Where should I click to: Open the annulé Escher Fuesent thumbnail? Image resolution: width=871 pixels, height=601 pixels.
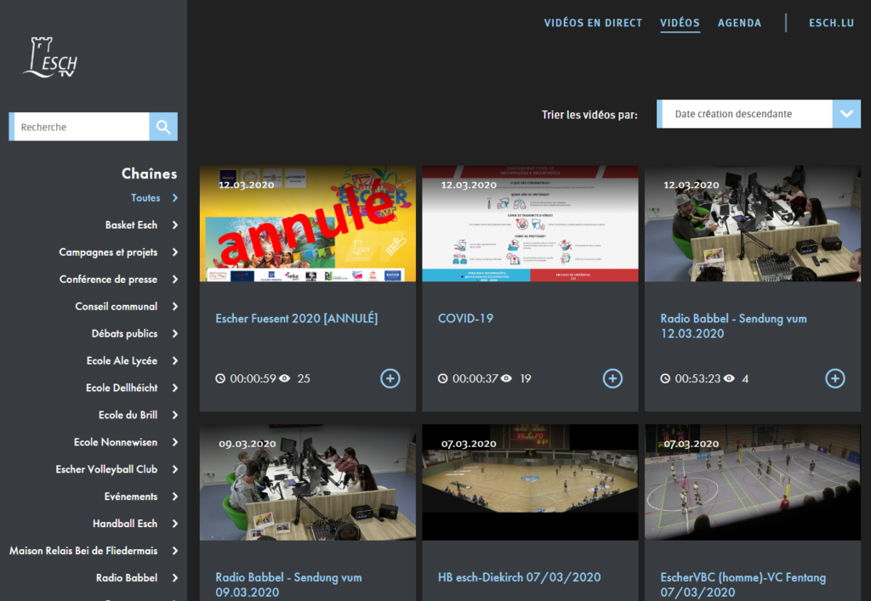(x=308, y=224)
